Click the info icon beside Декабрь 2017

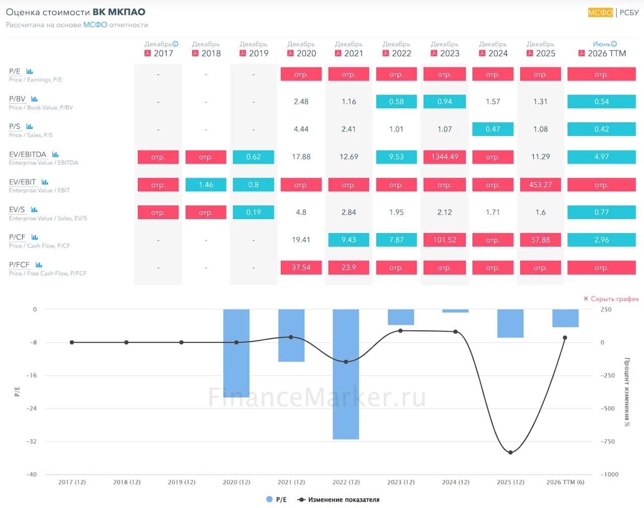176,44
